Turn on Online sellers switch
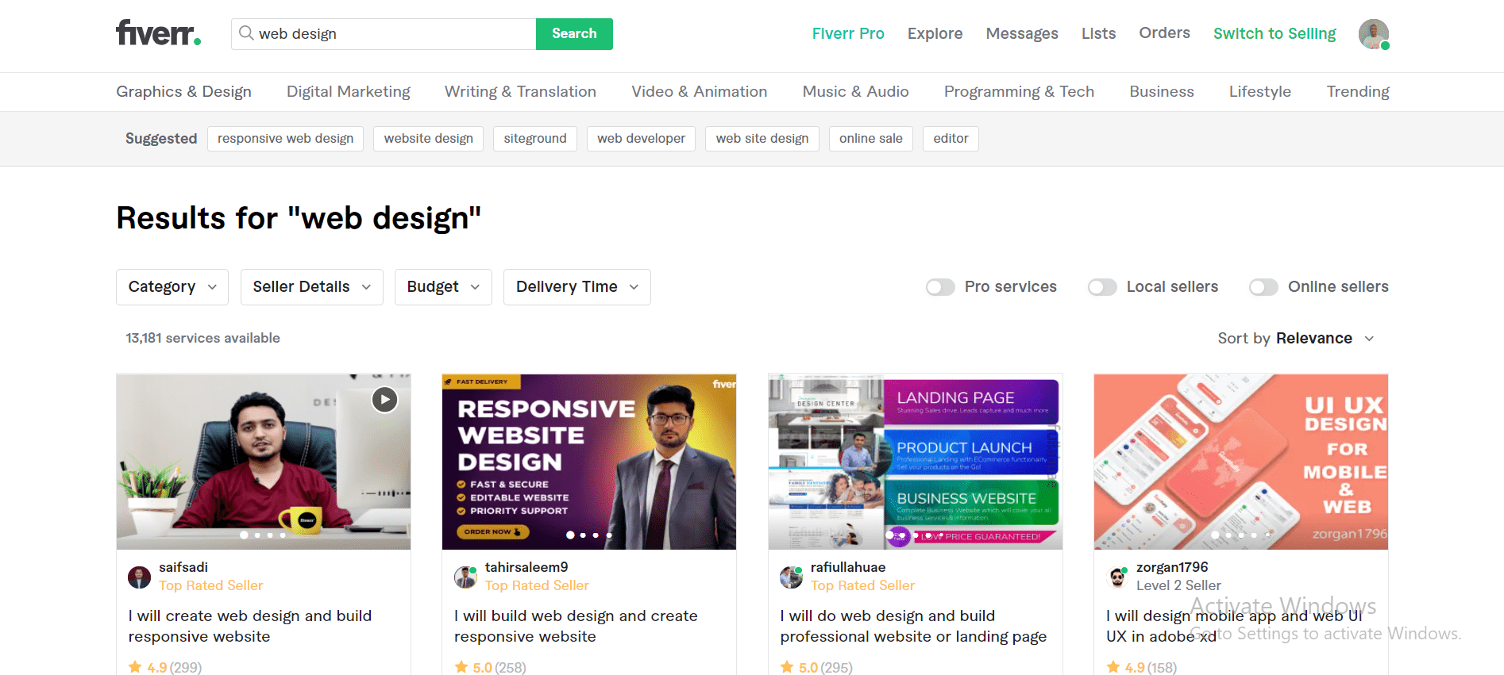Viewport: 1504px width, 675px height. 1263,287
